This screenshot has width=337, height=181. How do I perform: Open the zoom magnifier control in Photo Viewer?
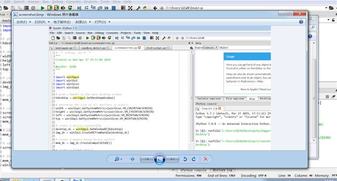coord(118,159)
